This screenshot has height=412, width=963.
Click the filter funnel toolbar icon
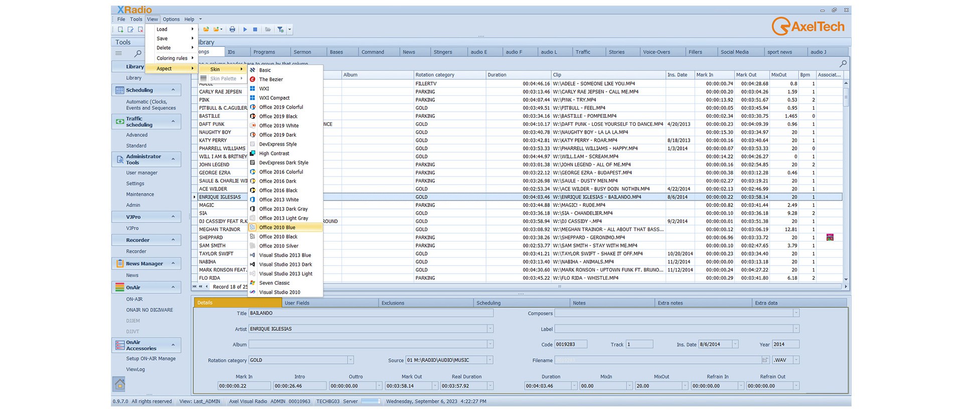[280, 30]
